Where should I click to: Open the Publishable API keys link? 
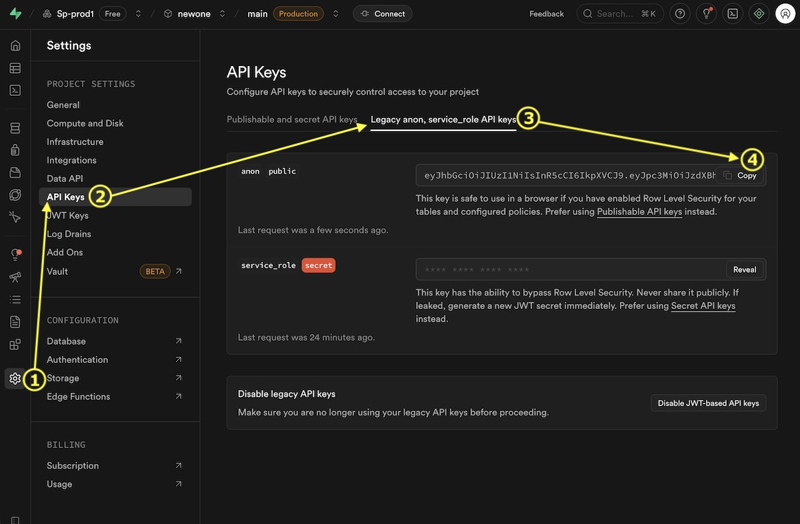(x=639, y=212)
